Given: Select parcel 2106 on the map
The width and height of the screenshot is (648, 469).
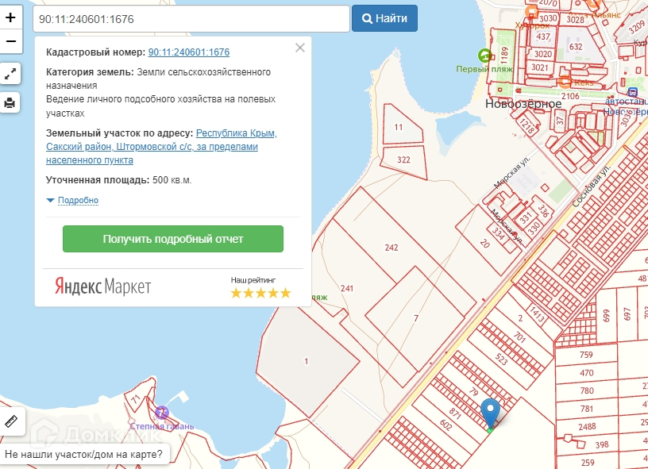Looking at the screenshot, I should [x=570, y=96].
